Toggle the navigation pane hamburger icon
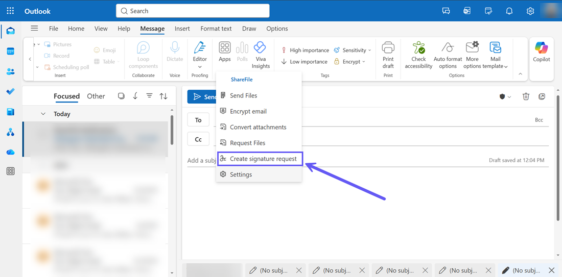 [34, 28]
